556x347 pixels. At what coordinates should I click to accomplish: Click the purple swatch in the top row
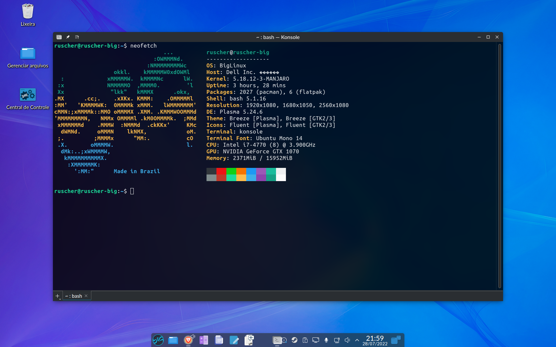261,171
